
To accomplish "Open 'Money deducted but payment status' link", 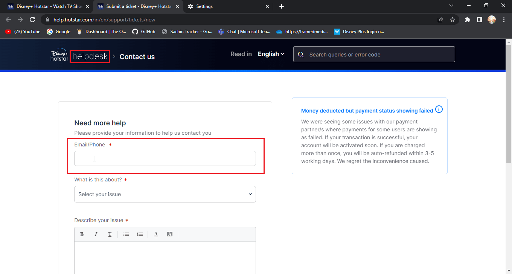I will pyautogui.click(x=367, y=111).
